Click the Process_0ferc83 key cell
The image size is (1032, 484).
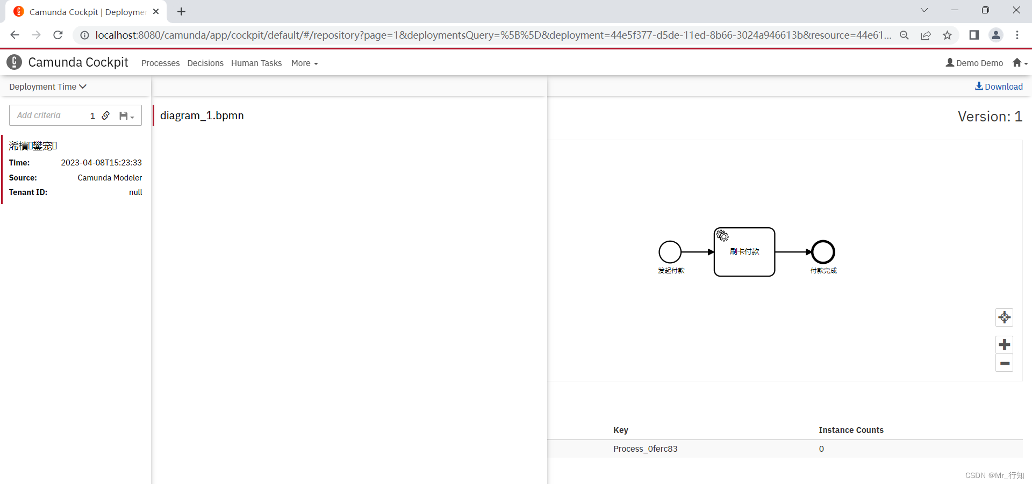(645, 449)
